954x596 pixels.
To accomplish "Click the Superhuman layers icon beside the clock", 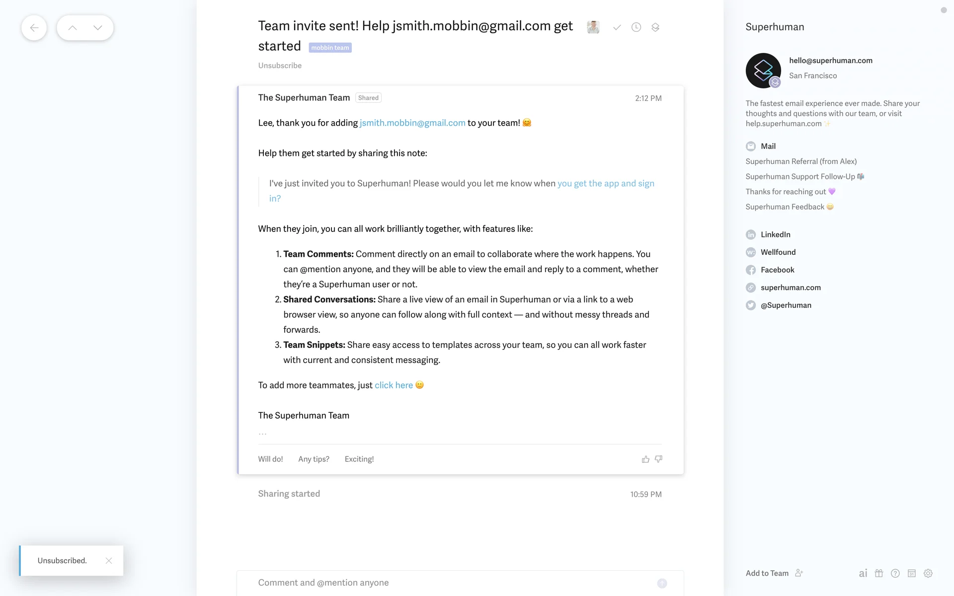I will coord(655,27).
